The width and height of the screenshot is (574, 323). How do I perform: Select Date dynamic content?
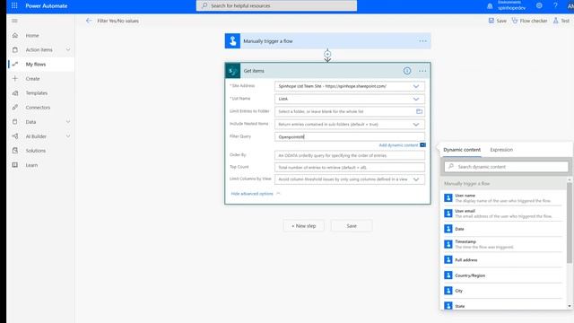click(x=503, y=229)
